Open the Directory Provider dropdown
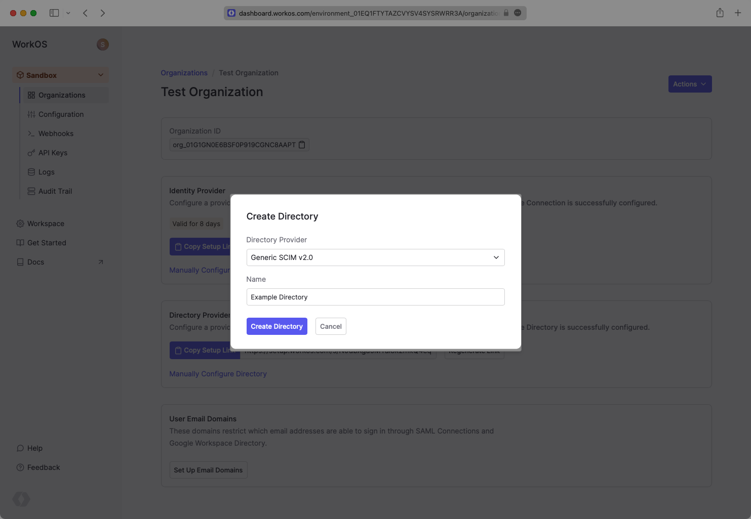This screenshot has height=519, width=751. pos(375,257)
